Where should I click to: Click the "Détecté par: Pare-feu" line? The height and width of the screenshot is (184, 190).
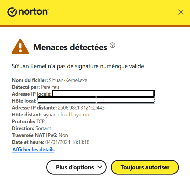pos(36,87)
